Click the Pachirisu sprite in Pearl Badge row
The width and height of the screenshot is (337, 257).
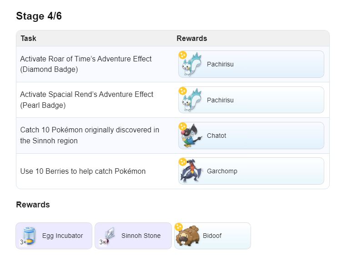(191, 101)
